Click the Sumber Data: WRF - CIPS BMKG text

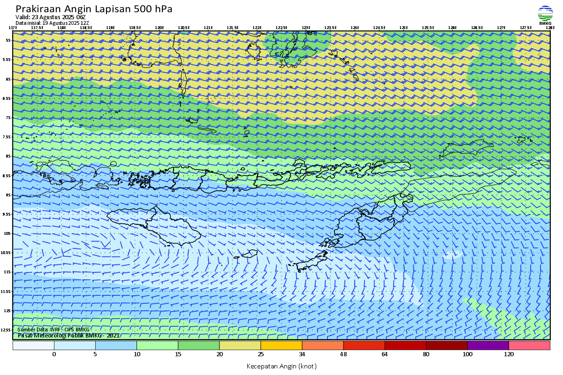53,330
